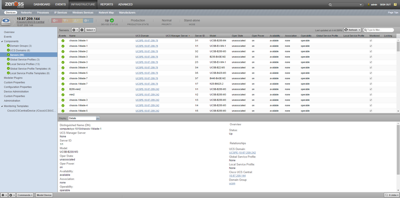The width and height of the screenshot is (400, 198).
Task: Click the info events rainbow indicator
Action: (x=88, y=20)
